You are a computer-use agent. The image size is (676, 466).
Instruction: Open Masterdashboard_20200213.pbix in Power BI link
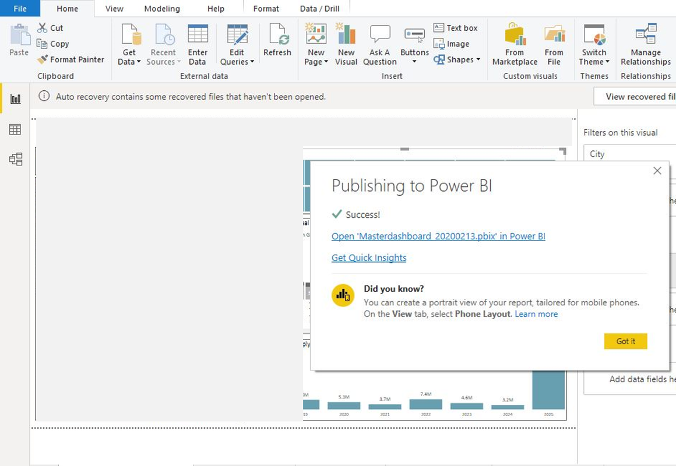click(438, 236)
